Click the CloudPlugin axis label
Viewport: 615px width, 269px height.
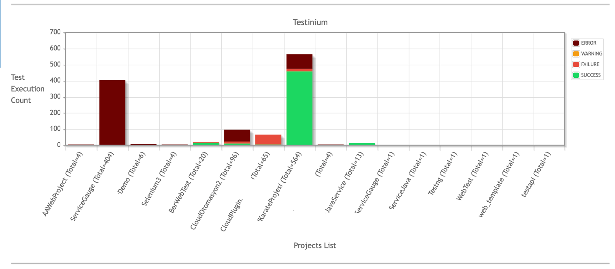(x=233, y=215)
